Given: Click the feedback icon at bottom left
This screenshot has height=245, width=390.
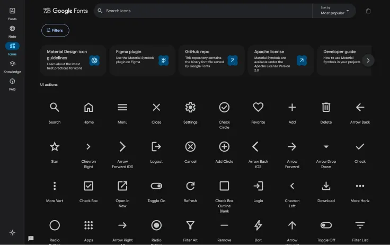Looking at the screenshot, I should 31,238.
